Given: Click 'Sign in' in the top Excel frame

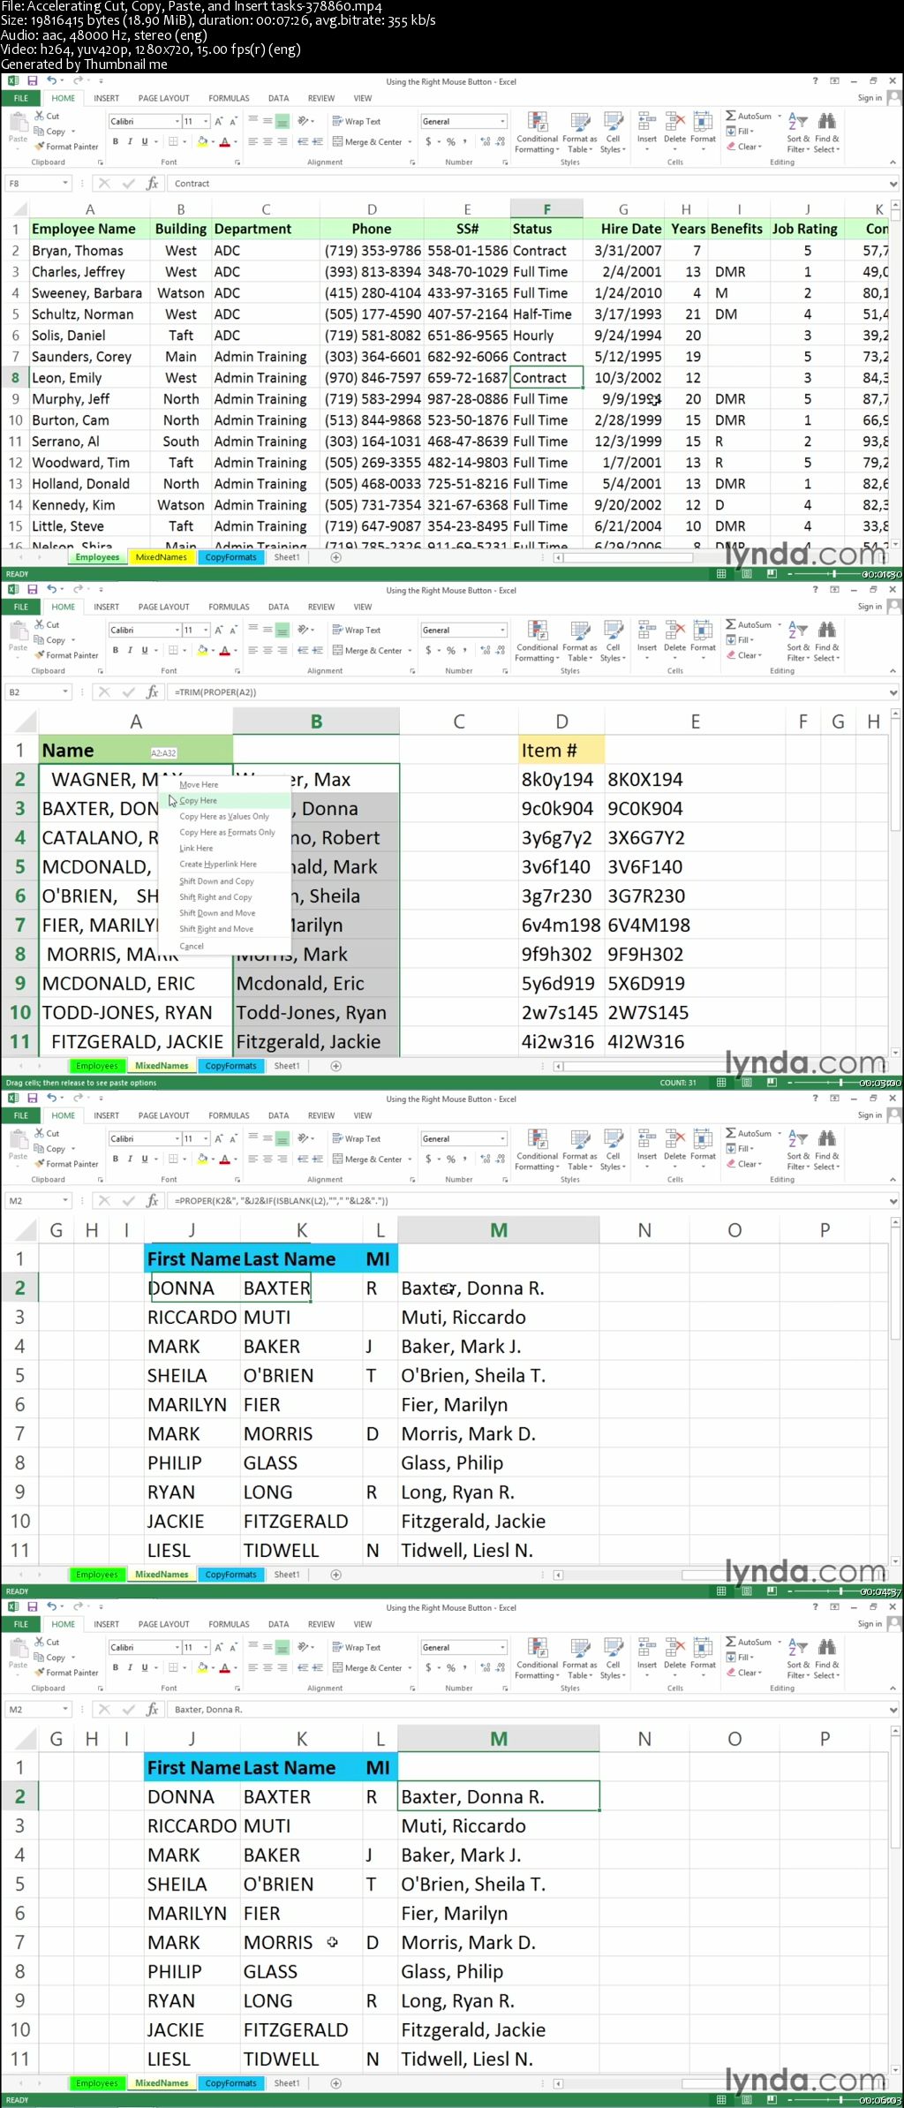Looking at the screenshot, I should (870, 98).
